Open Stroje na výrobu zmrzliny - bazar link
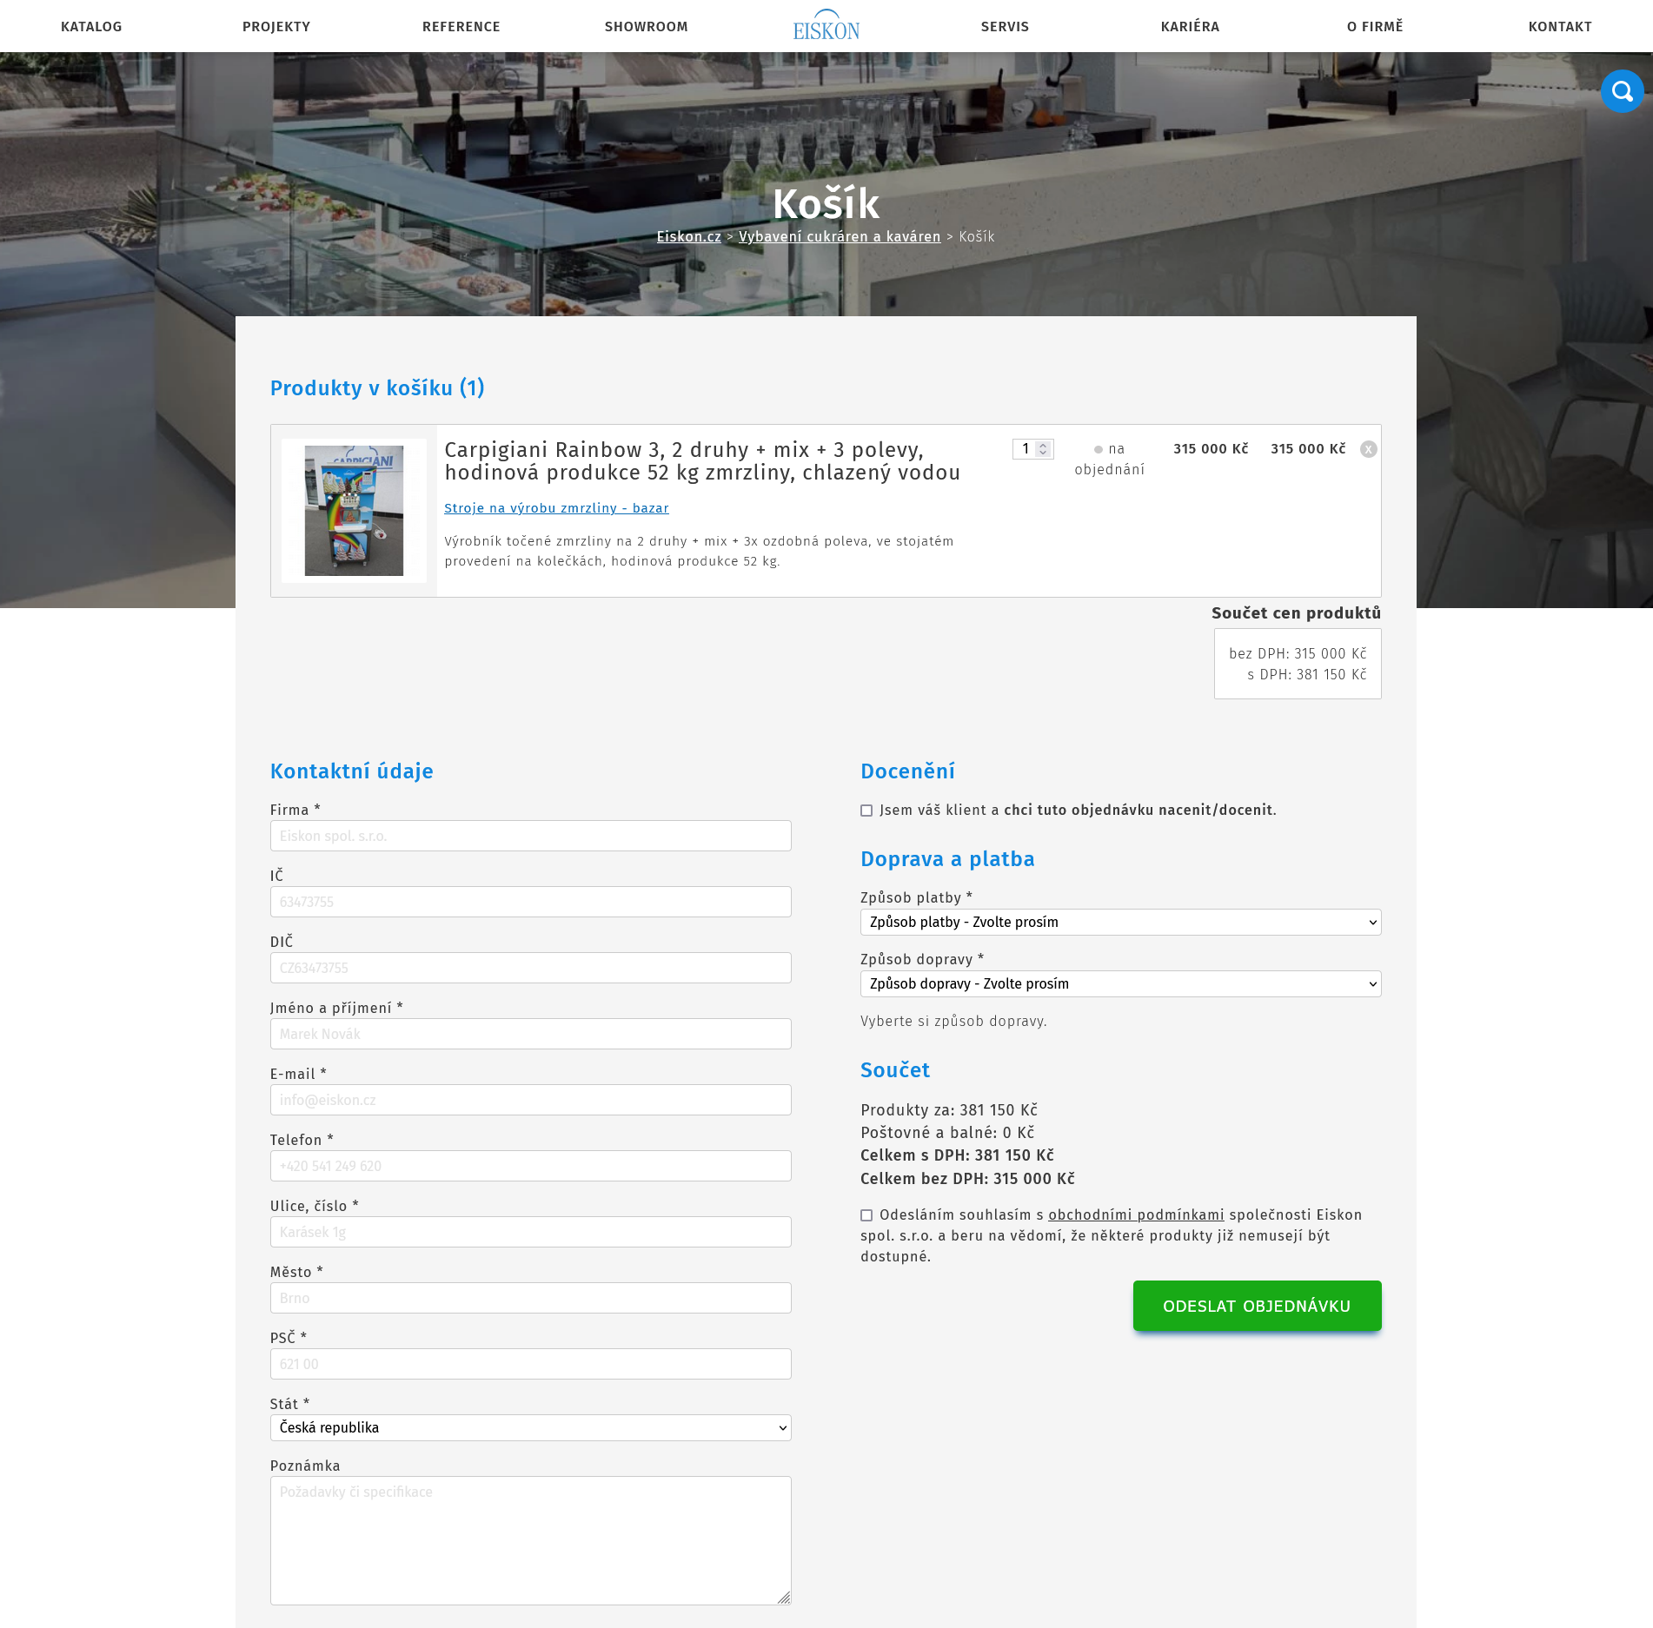This screenshot has height=1628, width=1653. point(556,508)
